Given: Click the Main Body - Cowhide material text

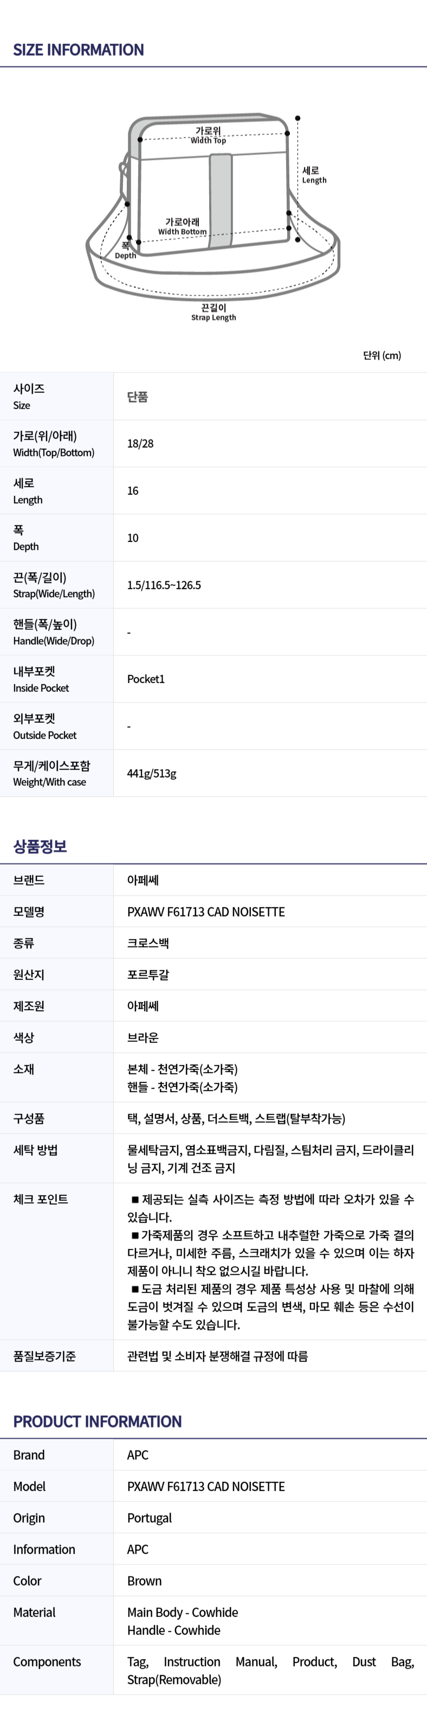Looking at the screenshot, I should coord(183,1612).
